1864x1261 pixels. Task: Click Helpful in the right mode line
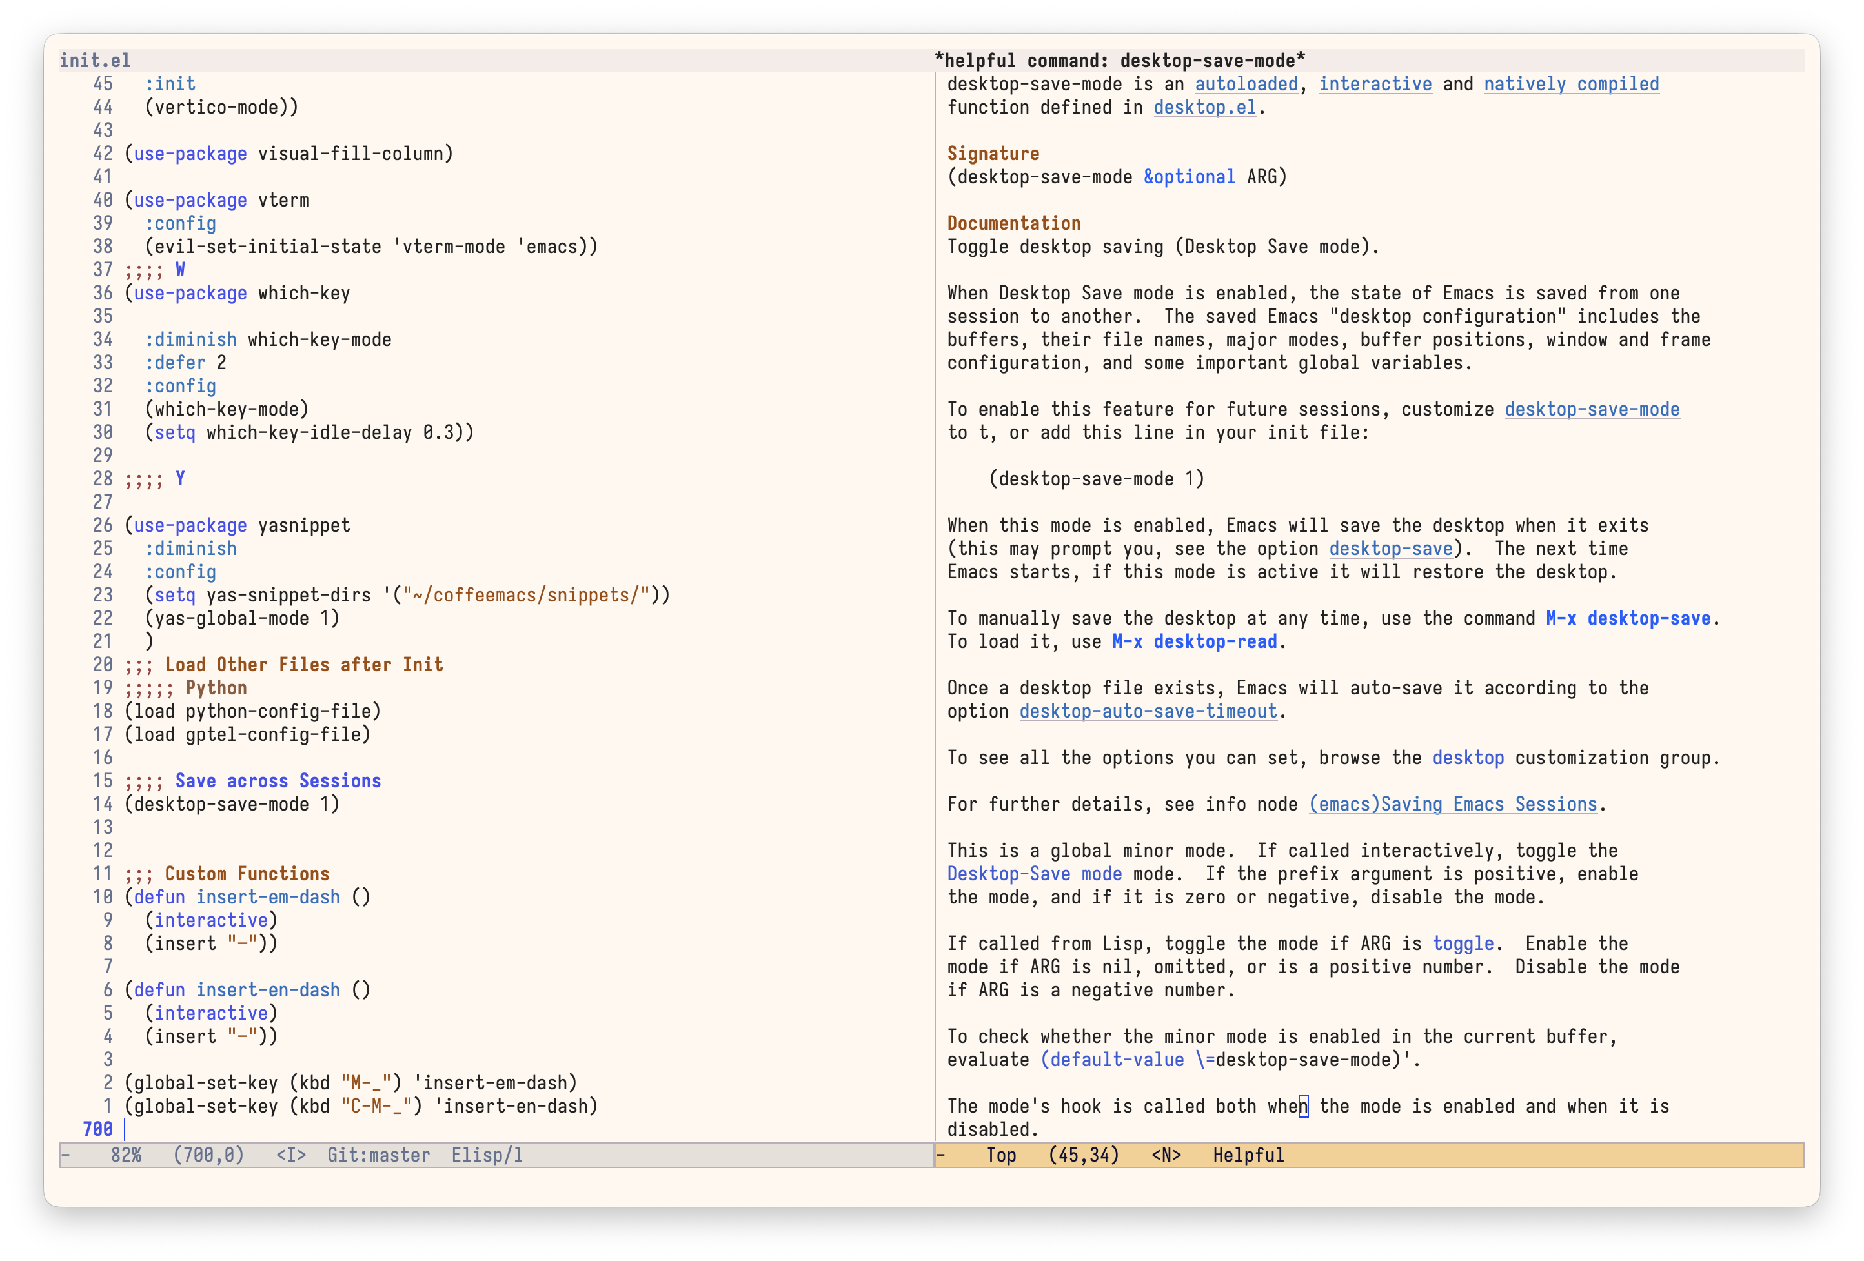tap(1249, 1155)
